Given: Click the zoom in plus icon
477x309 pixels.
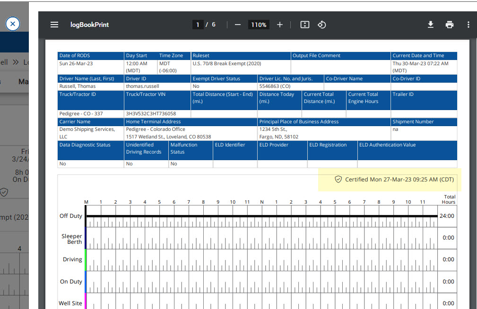Looking at the screenshot, I should pos(279,25).
